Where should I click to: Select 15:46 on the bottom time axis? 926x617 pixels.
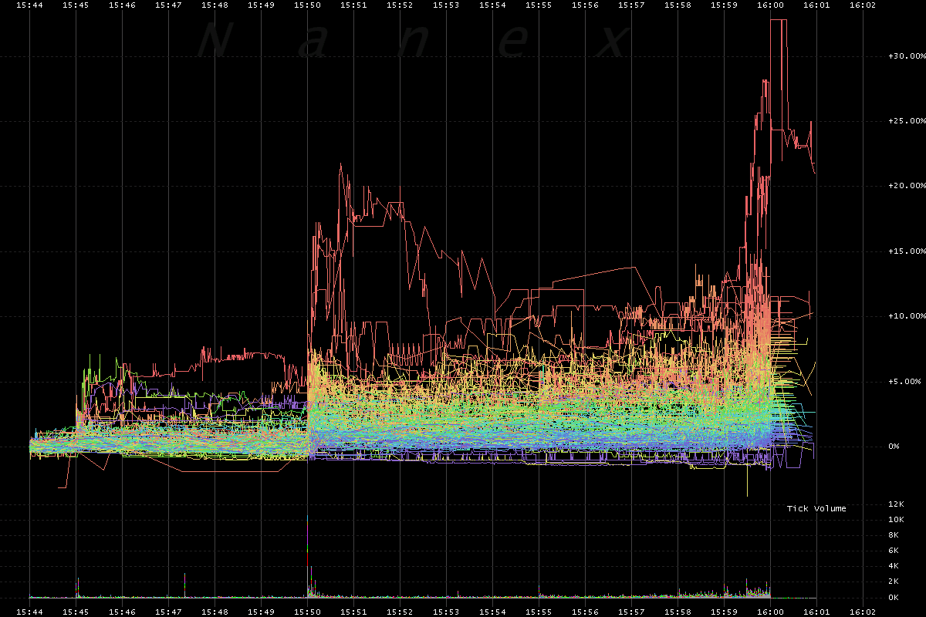(x=122, y=612)
